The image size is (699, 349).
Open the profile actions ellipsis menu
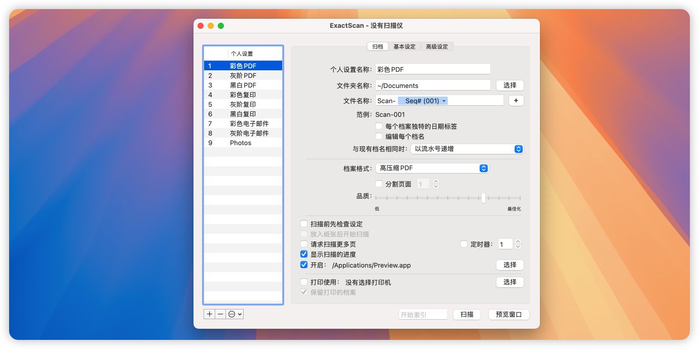pos(235,314)
